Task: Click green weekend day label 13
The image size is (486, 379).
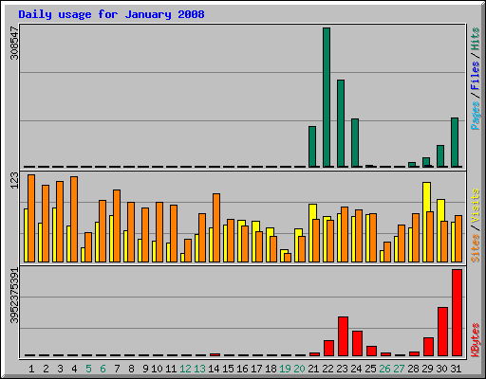Action: pyautogui.click(x=199, y=369)
